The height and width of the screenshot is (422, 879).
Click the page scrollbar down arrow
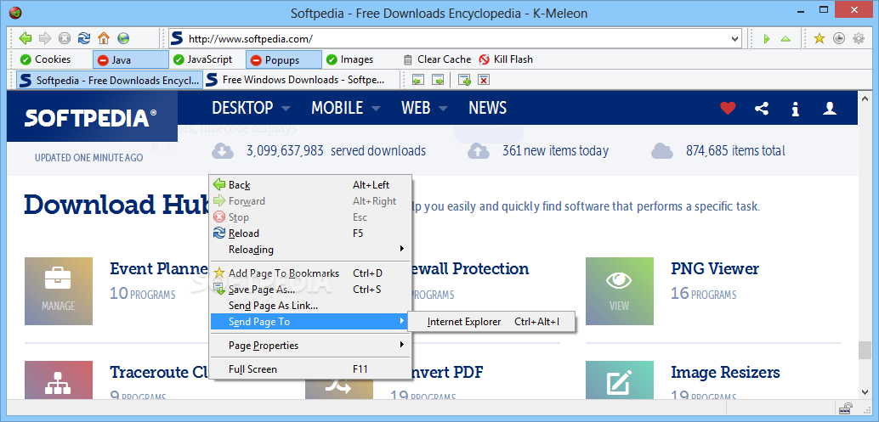(x=865, y=392)
